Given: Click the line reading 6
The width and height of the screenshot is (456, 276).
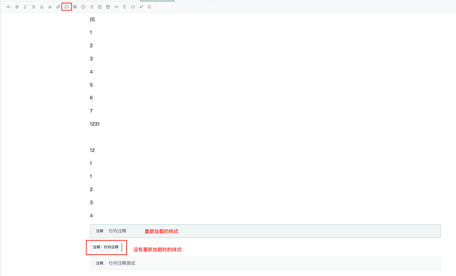Looking at the screenshot, I should (x=91, y=98).
